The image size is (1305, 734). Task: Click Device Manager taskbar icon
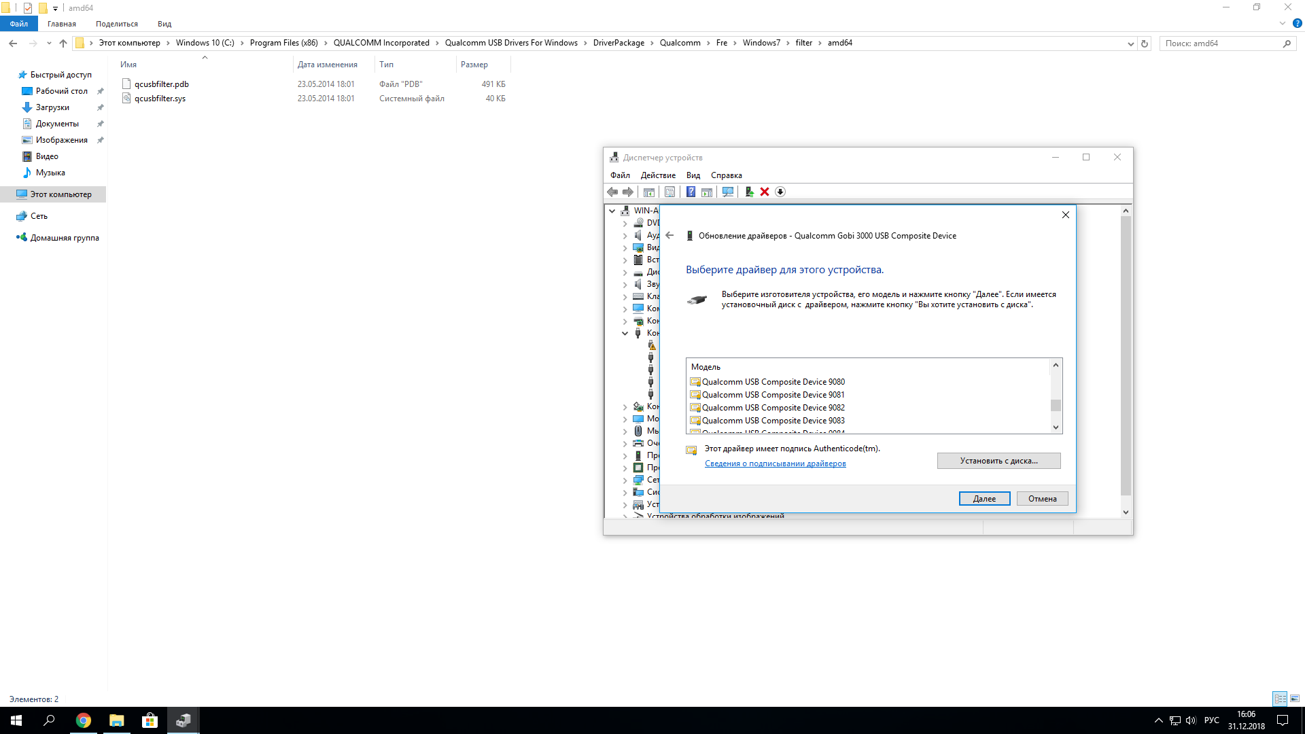[183, 720]
